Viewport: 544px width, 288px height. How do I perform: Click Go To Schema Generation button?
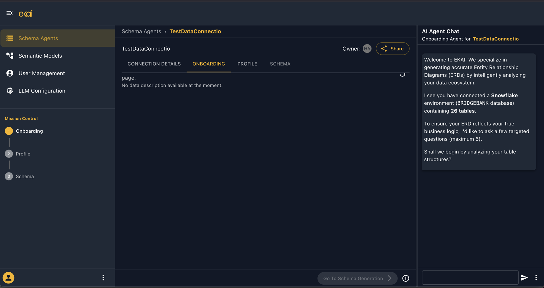pos(357,278)
